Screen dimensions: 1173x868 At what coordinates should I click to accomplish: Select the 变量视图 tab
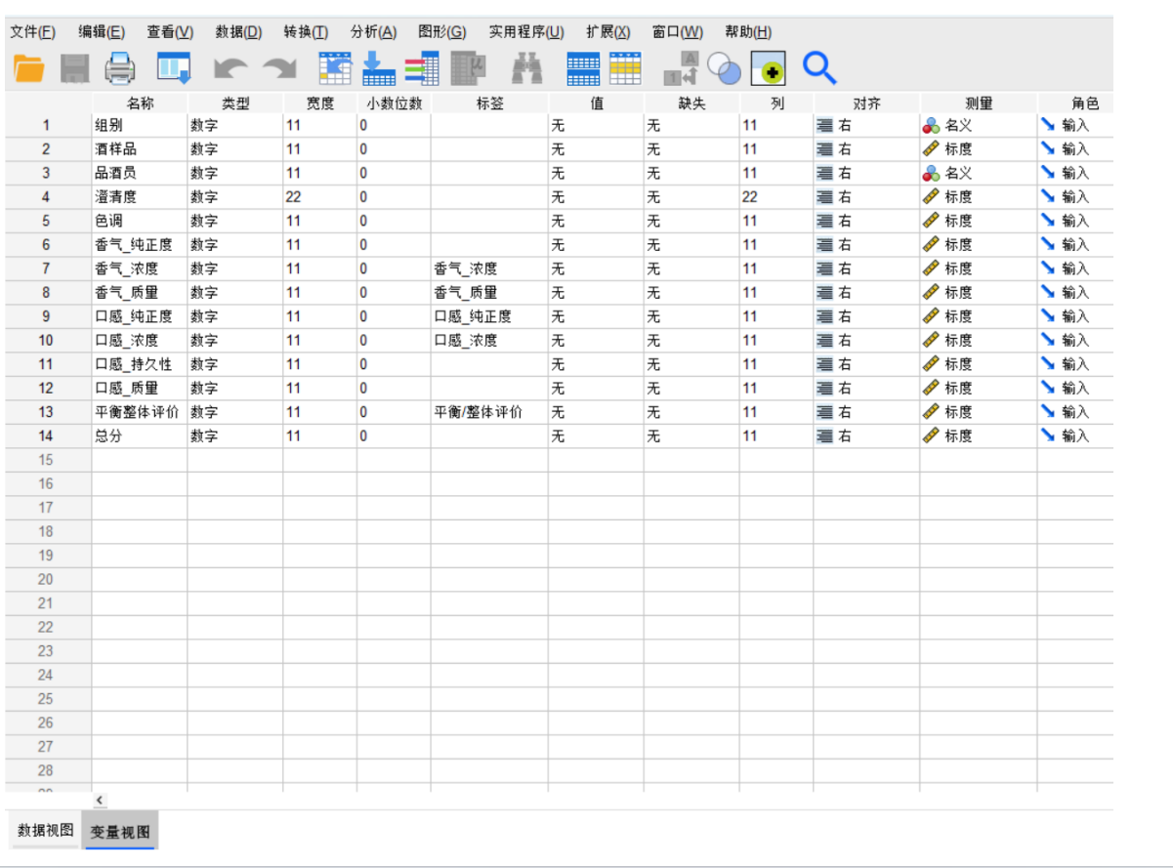point(120,831)
